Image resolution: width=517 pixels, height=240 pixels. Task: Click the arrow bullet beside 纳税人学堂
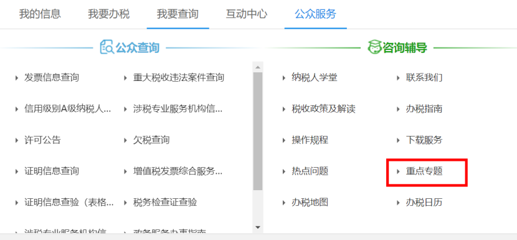coord(284,79)
